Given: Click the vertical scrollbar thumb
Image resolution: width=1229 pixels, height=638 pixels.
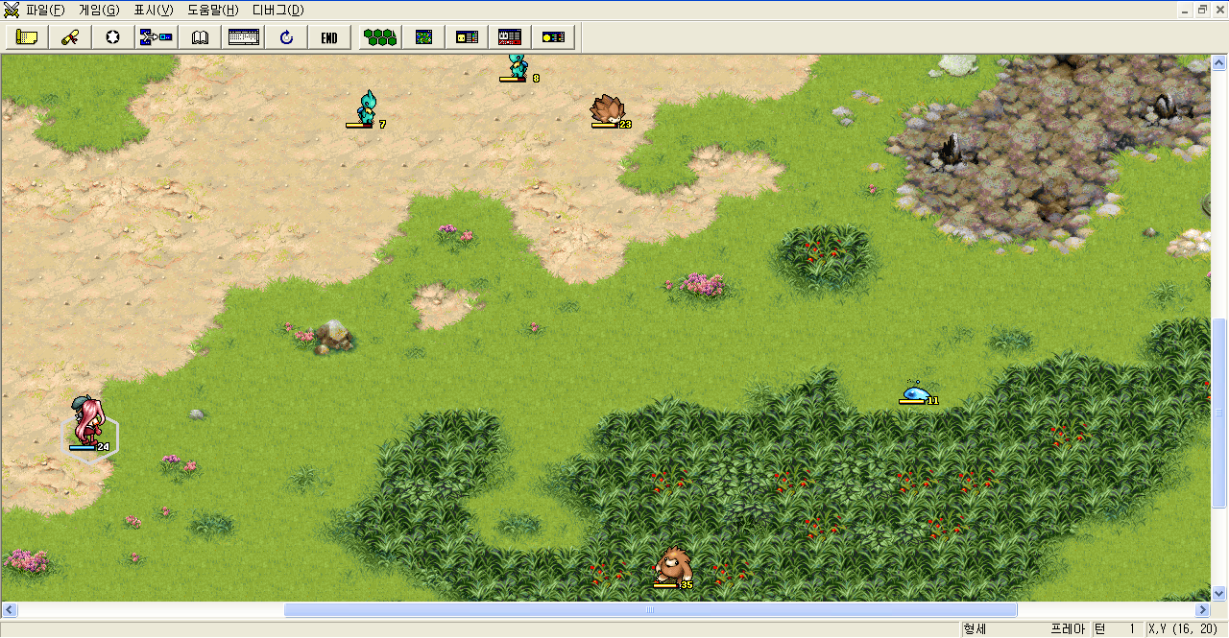Looking at the screenshot, I should [x=1220, y=412].
